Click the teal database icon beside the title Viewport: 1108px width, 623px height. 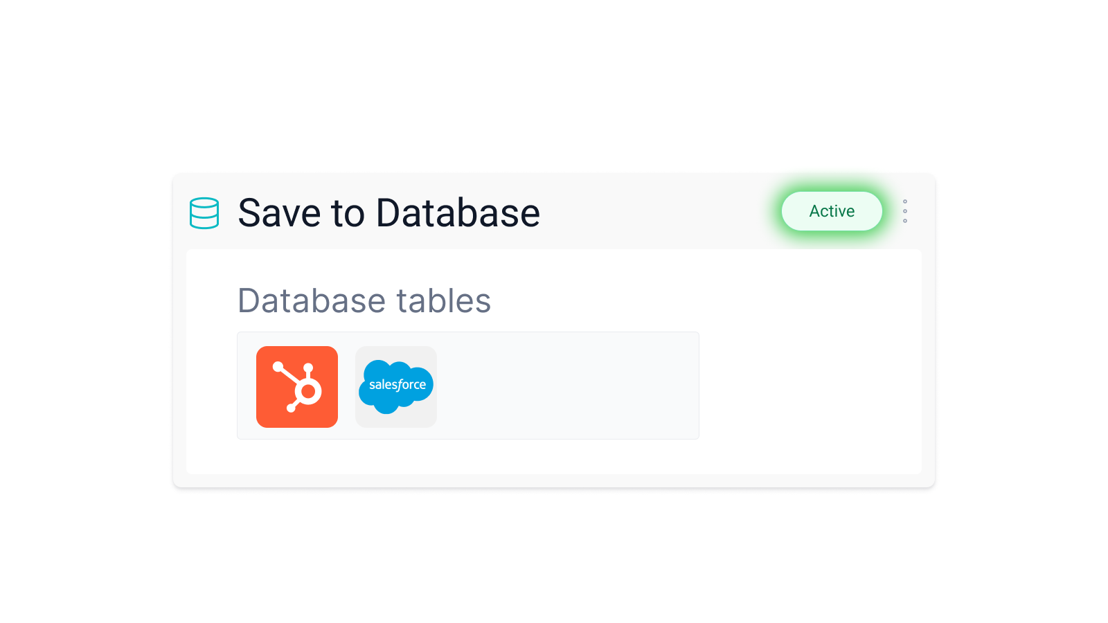(x=204, y=213)
